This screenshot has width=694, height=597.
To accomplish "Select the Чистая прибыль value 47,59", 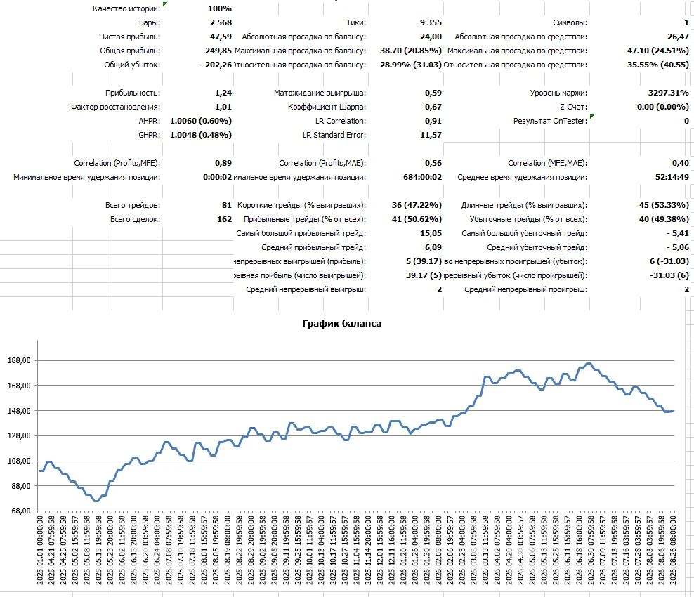I will pos(221,37).
